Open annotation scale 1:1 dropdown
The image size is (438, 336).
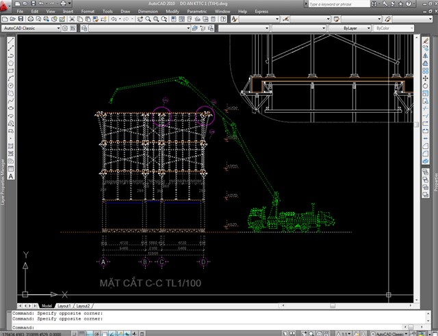pyautogui.click(x=346, y=333)
